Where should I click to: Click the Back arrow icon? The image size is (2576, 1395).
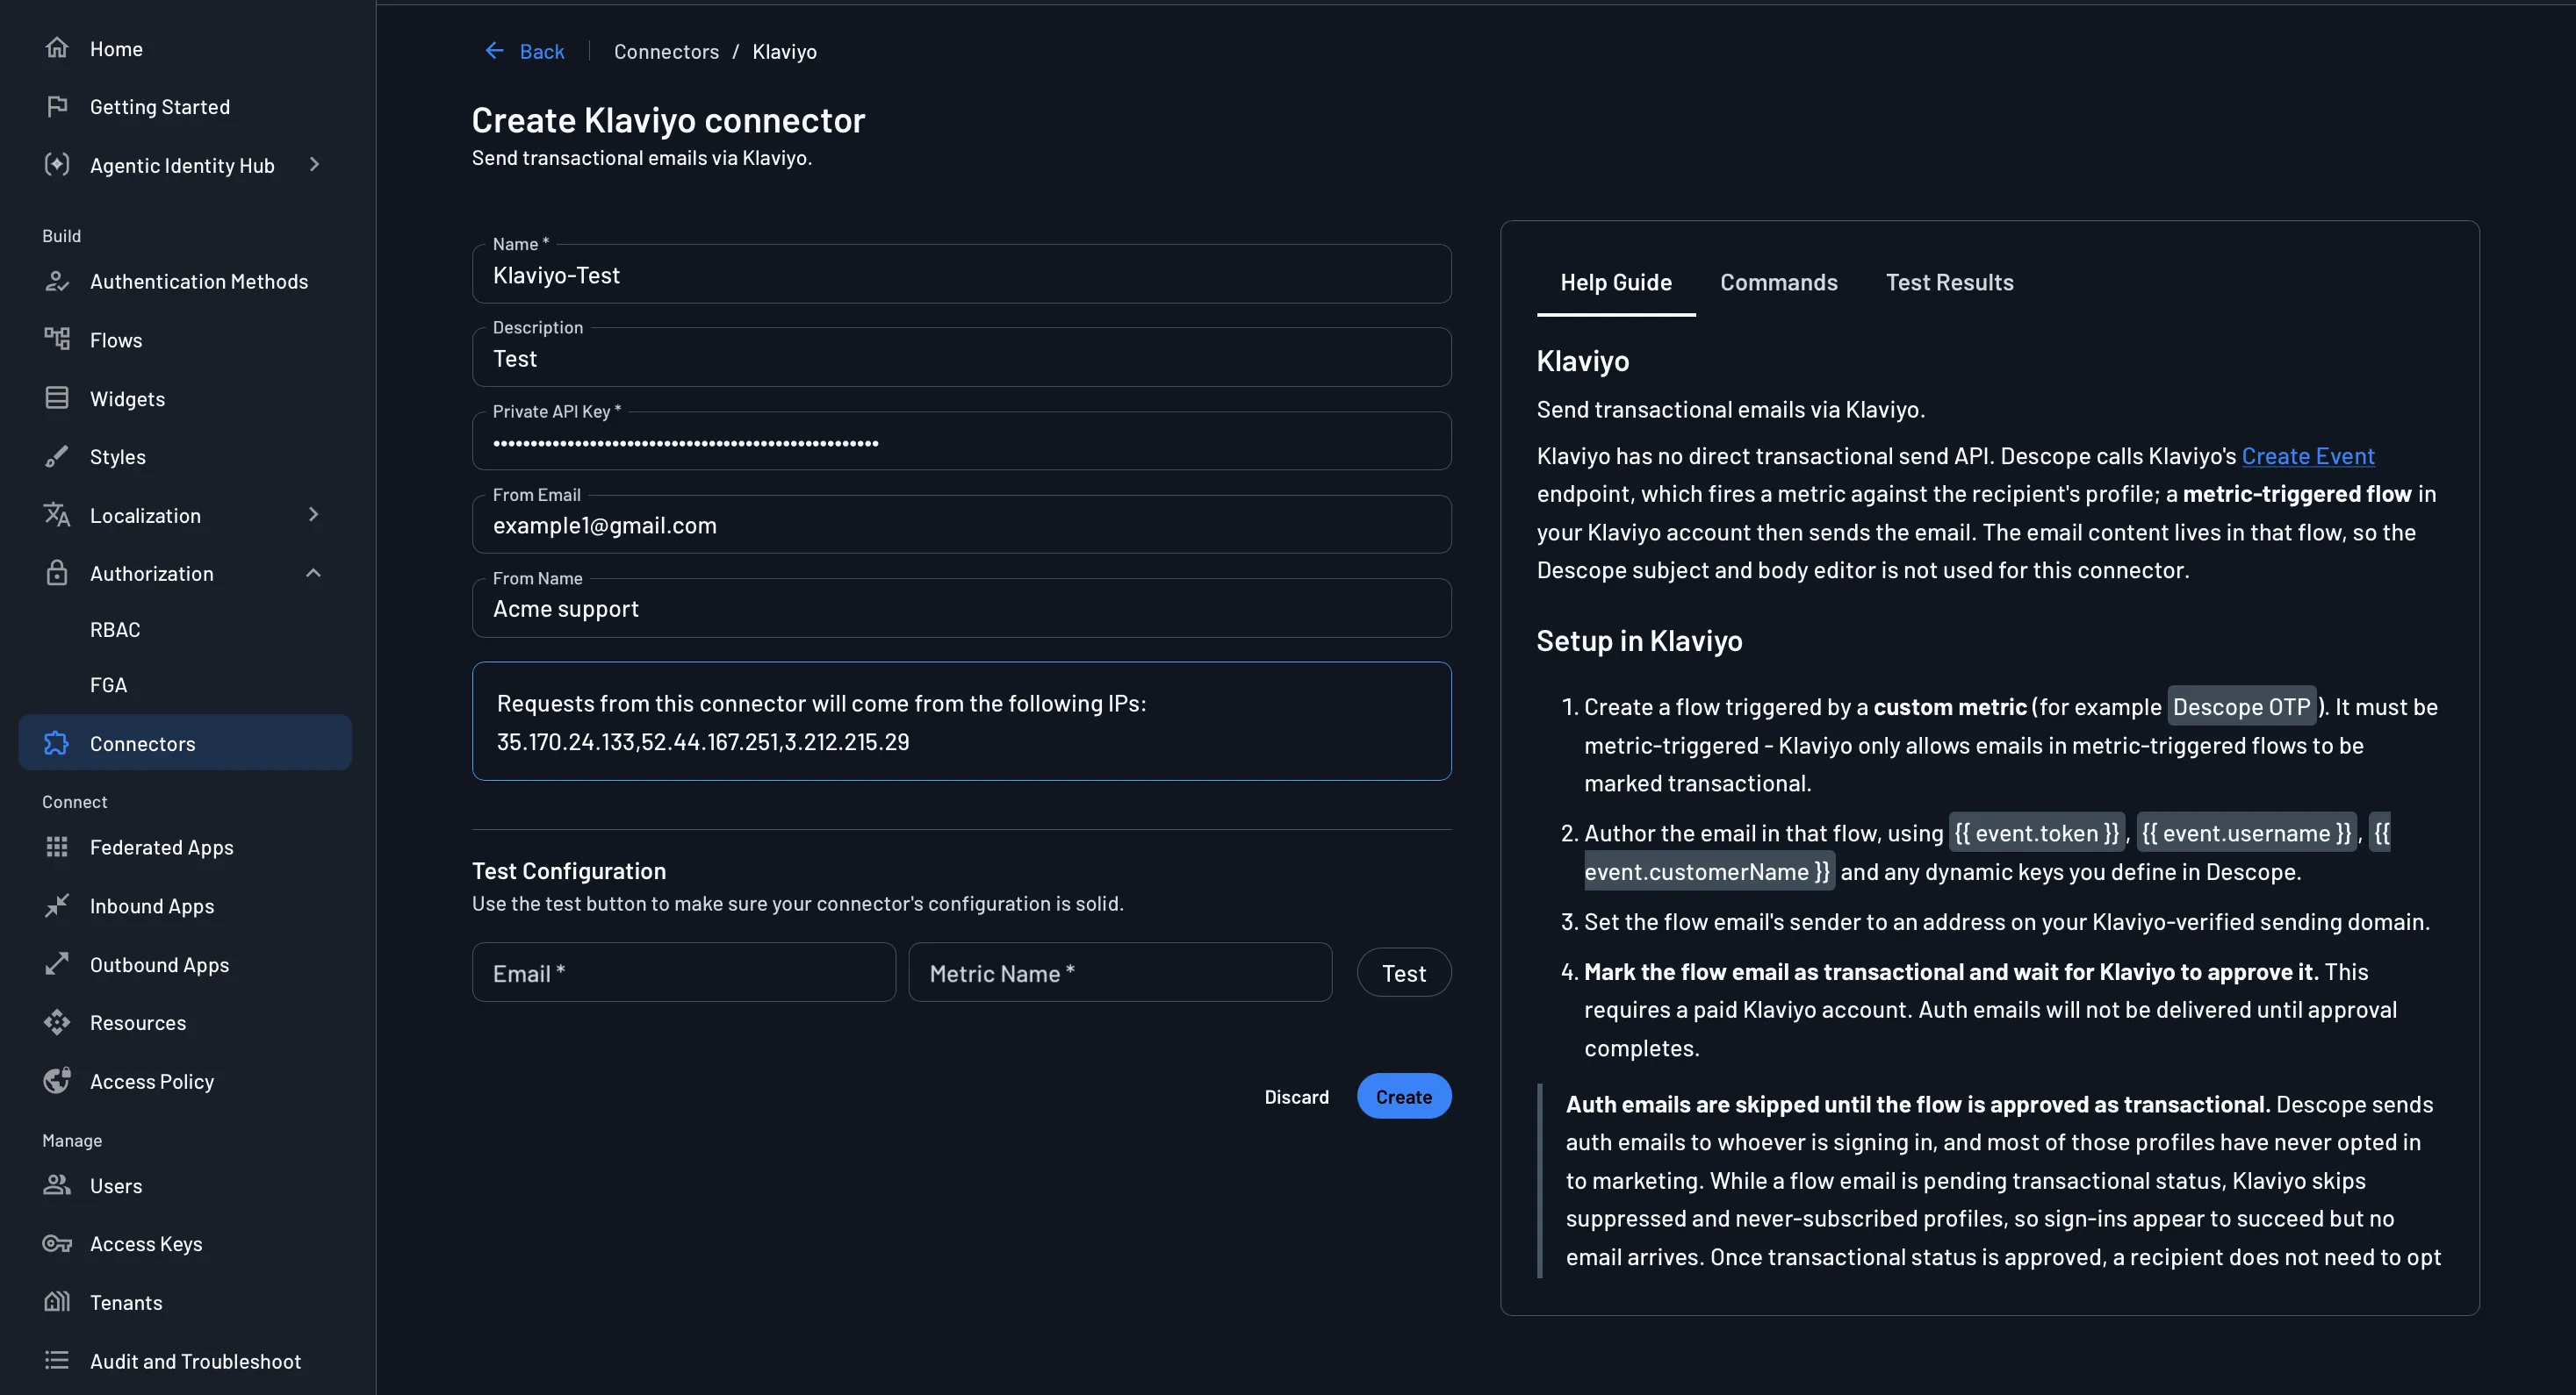(494, 51)
